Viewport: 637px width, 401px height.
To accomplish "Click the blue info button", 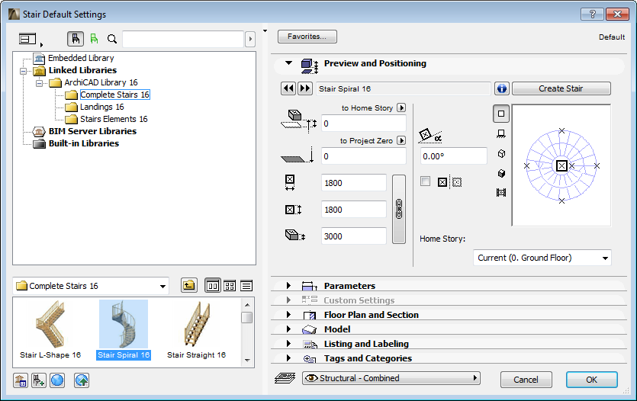I will click(x=502, y=88).
